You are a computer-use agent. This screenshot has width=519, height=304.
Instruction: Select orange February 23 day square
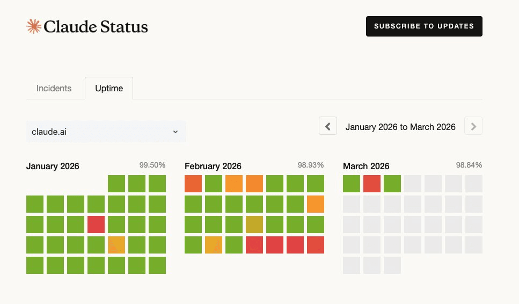pyautogui.click(x=214, y=245)
